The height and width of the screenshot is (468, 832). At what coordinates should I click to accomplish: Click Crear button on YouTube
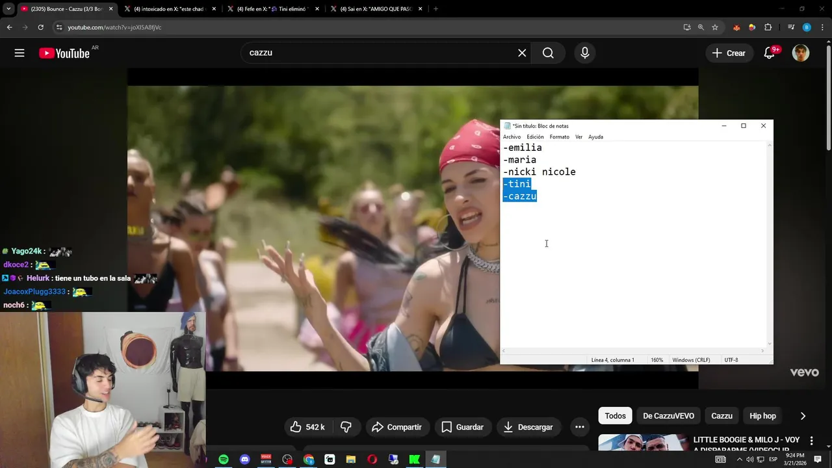pyautogui.click(x=729, y=53)
